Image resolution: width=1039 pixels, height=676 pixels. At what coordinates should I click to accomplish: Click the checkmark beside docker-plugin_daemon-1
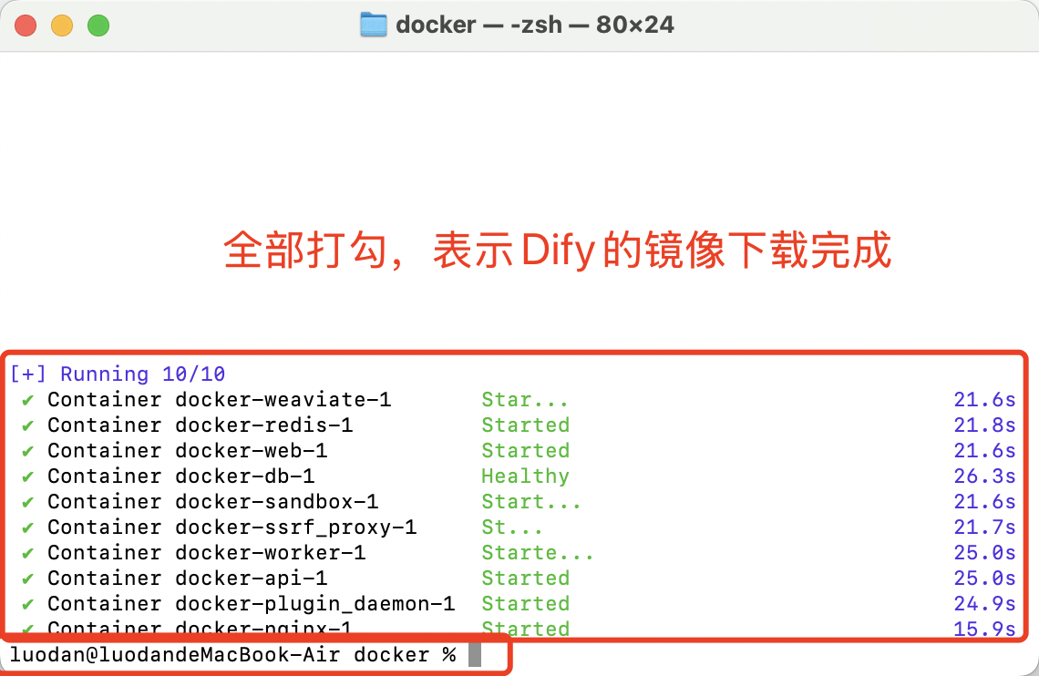27,605
